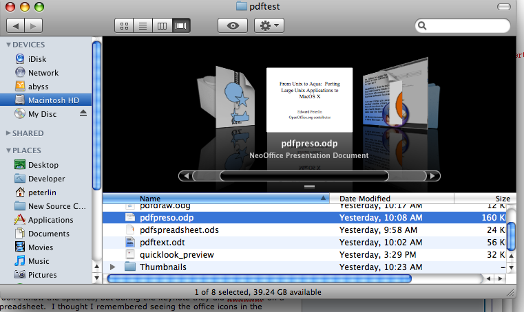
Task: Click the Thumbnails folder icon
Action: (130, 267)
